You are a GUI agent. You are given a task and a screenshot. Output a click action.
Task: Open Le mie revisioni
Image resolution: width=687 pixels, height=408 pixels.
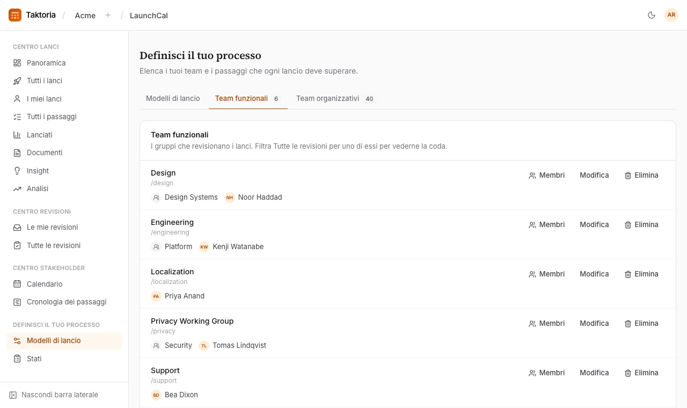point(64,227)
